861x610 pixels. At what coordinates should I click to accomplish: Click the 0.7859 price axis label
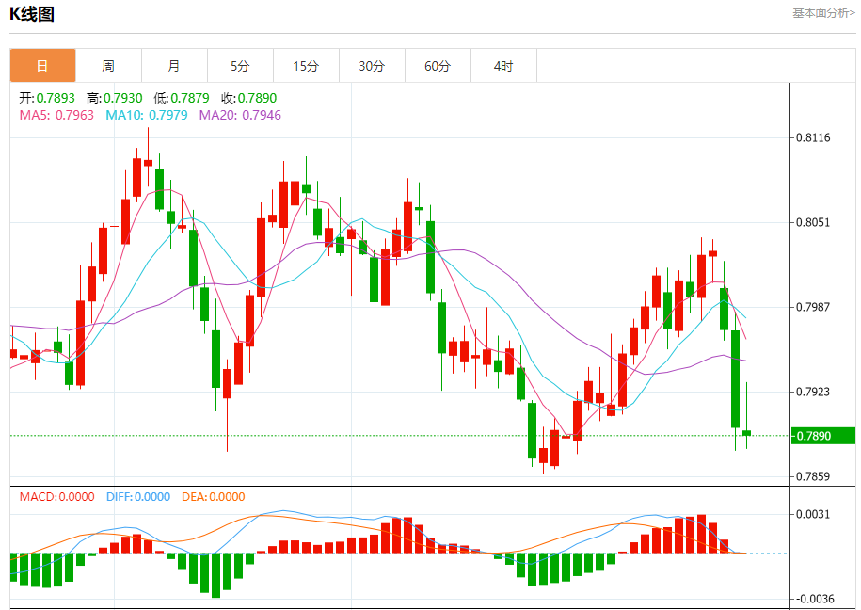(x=813, y=476)
